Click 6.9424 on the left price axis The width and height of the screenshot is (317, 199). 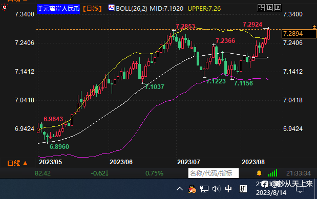point(25,129)
